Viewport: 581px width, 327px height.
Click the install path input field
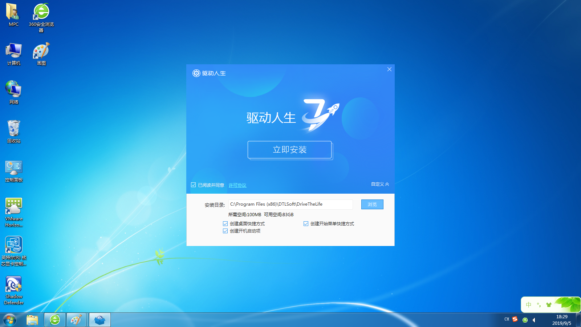(290, 204)
